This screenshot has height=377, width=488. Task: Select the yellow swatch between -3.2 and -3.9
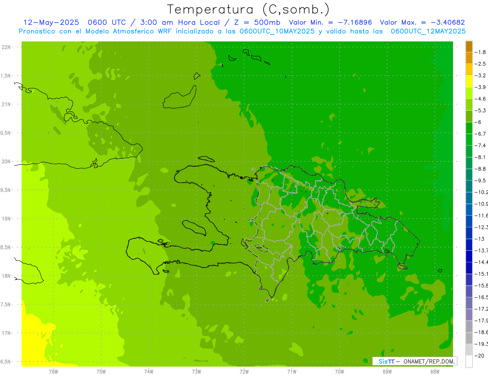[469, 81]
